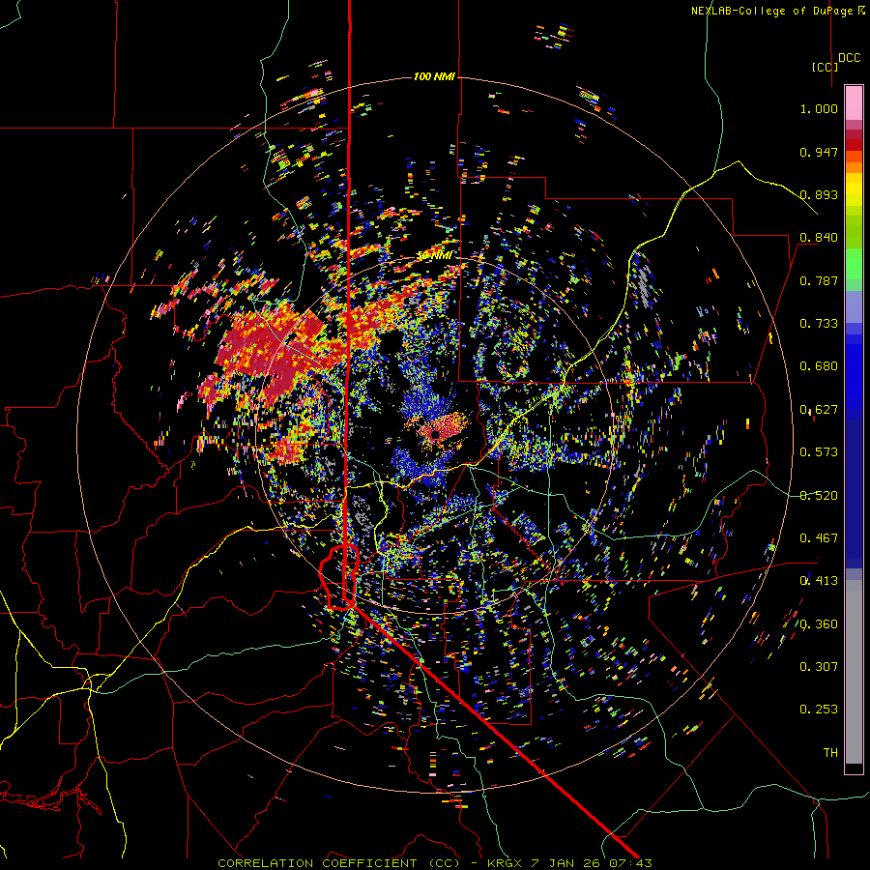Click the 0.573 legend value
Screen dimensions: 870x870
pos(819,452)
